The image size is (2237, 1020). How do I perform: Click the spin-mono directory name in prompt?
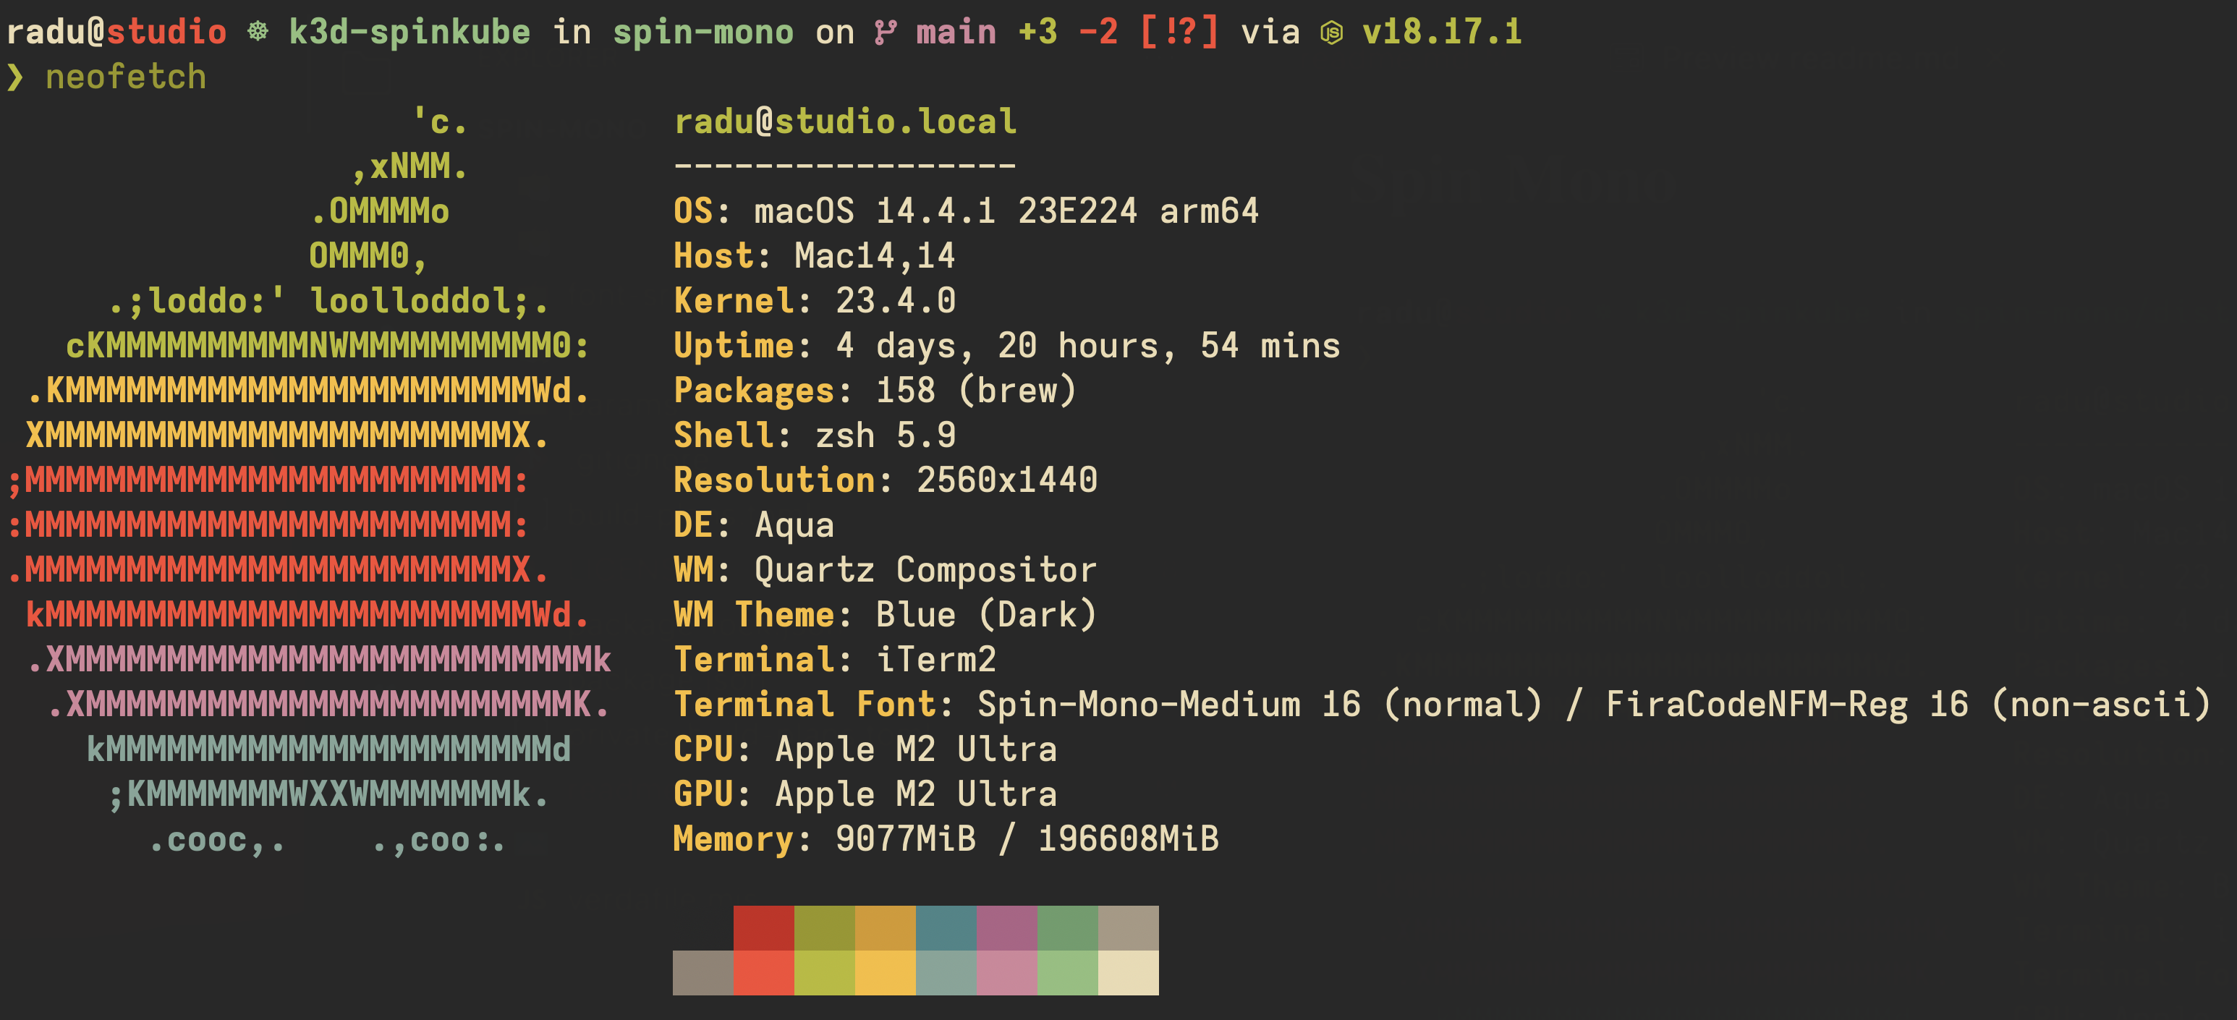click(702, 32)
